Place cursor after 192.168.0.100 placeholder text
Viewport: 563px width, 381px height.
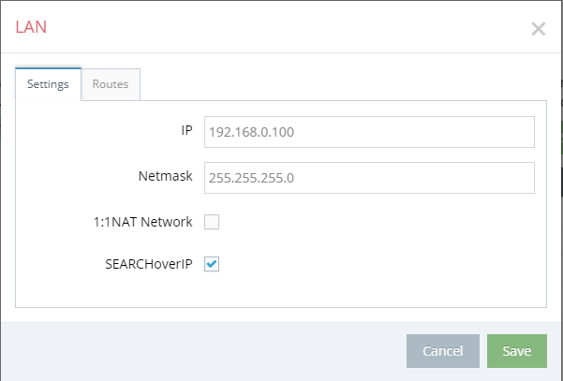[297, 132]
